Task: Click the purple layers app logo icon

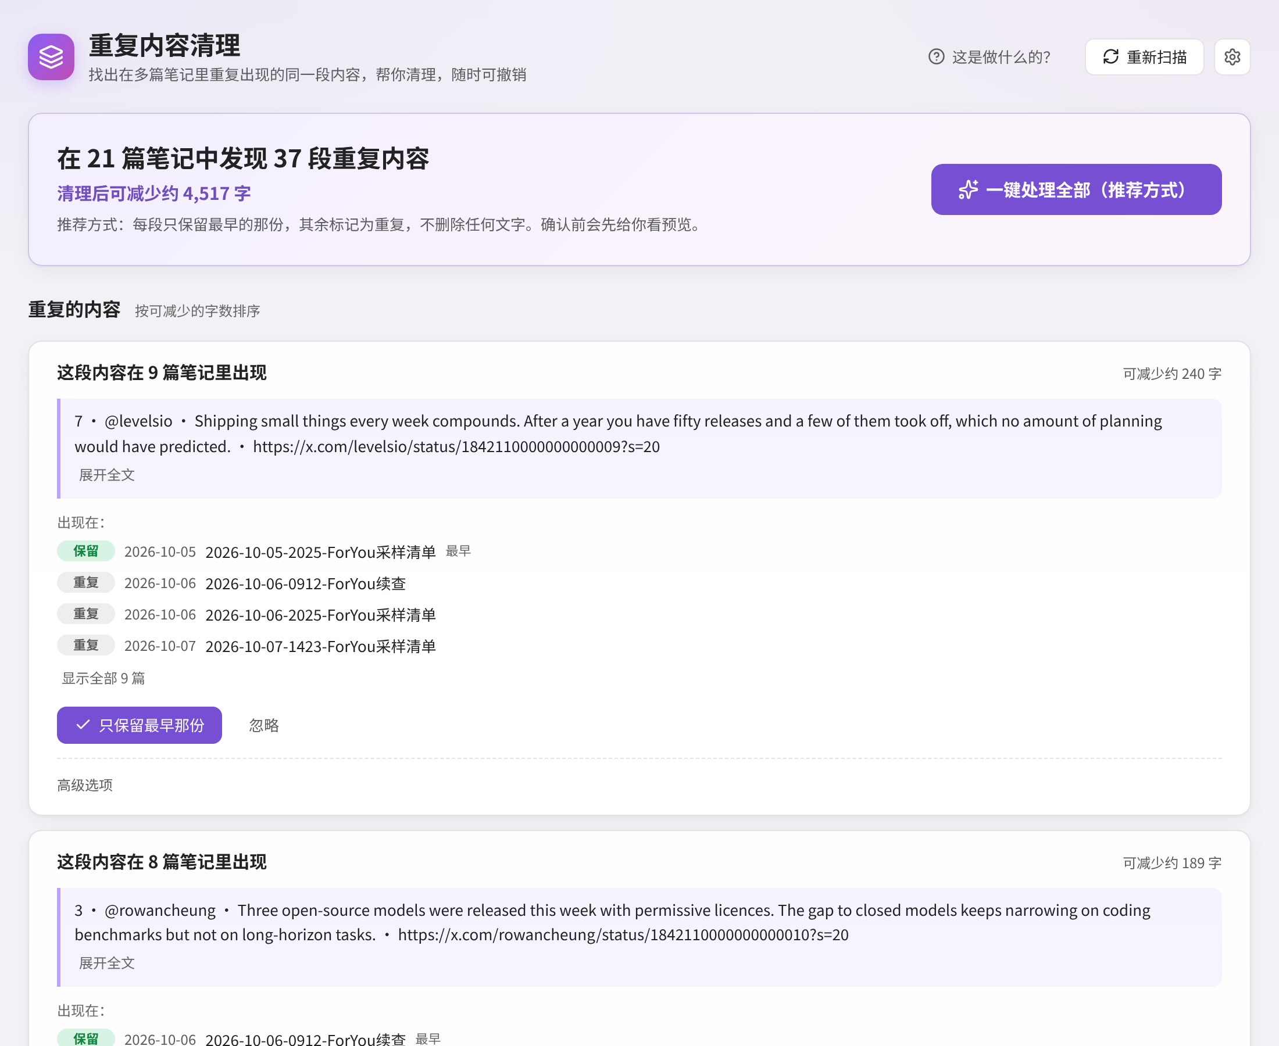Action: (x=51, y=56)
